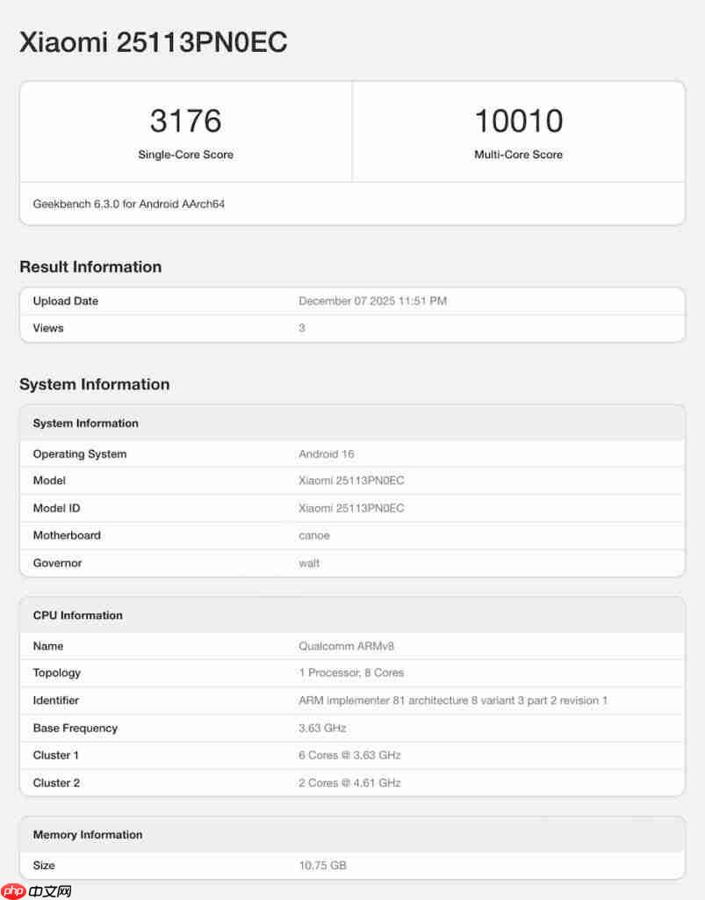Screen dimensions: 705x900
Task: Click the Operating System Android 16 entry
Action: 326,454
